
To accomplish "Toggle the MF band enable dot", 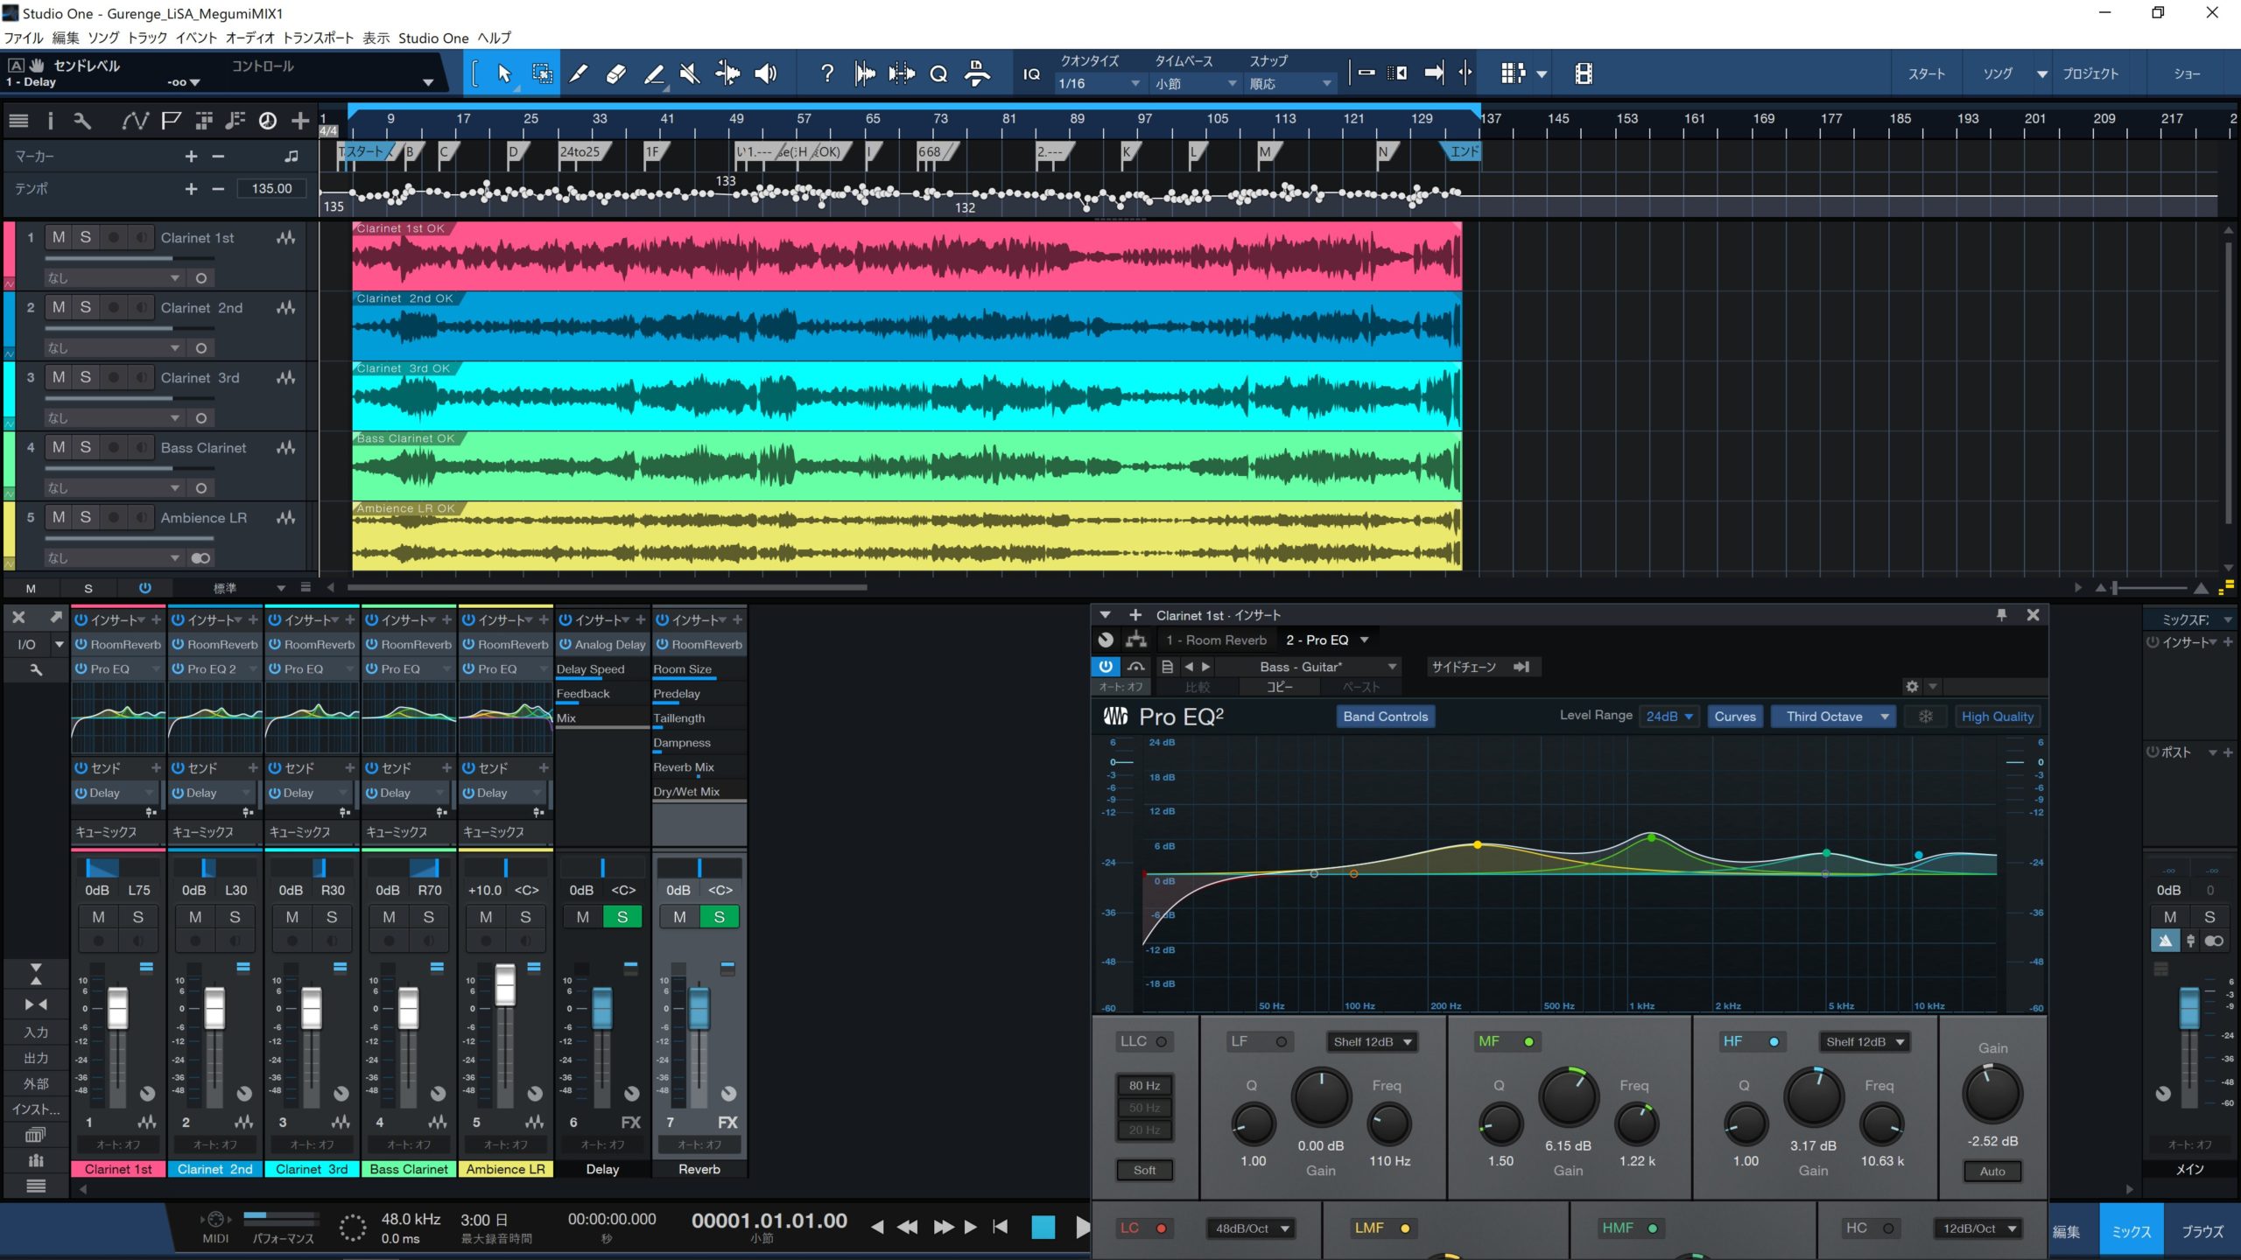I will (x=1528, y=1042).
